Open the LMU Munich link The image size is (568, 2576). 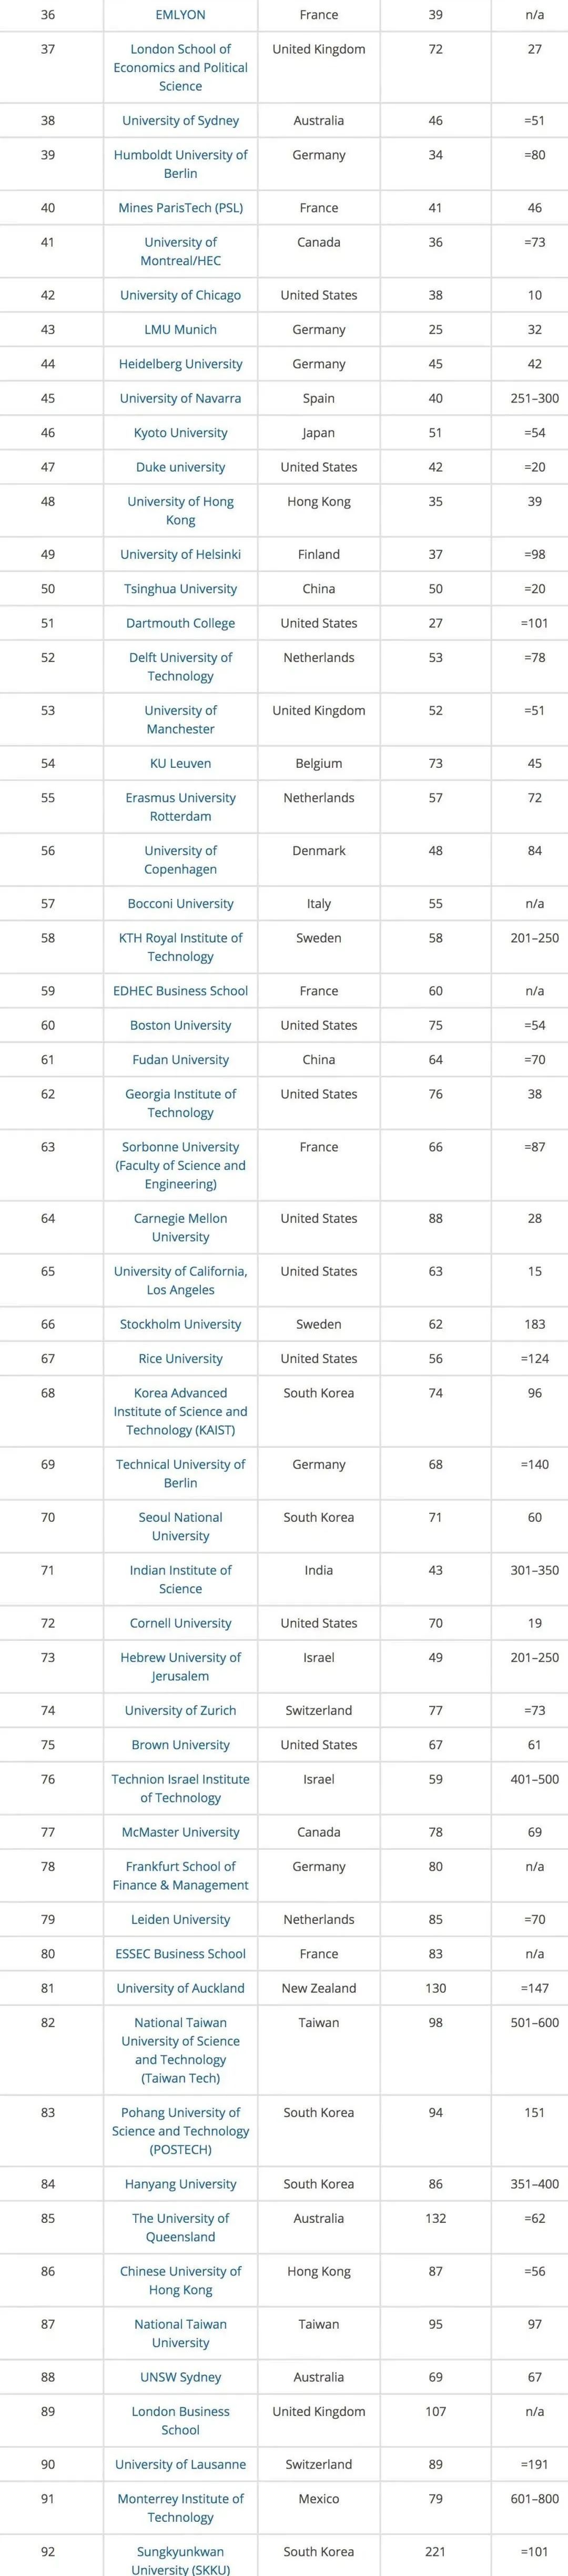click(180, 329)
